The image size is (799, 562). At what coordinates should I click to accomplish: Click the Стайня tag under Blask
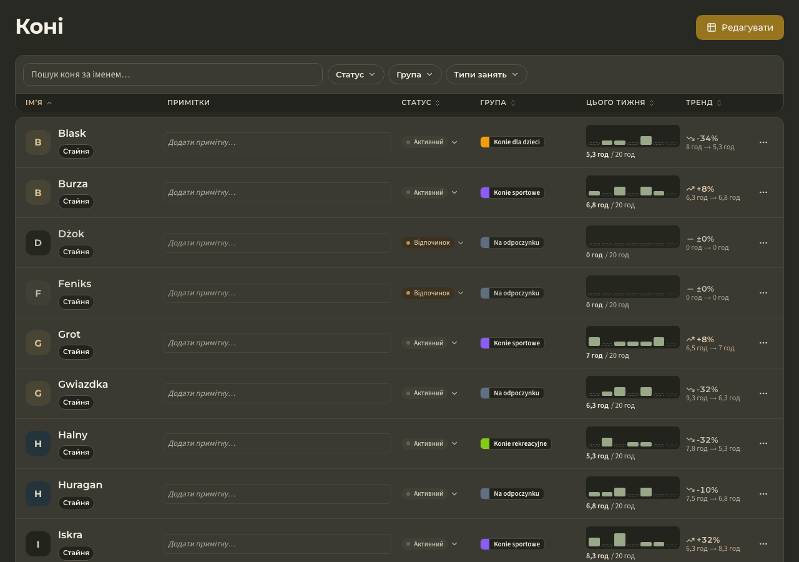point(76,151)
